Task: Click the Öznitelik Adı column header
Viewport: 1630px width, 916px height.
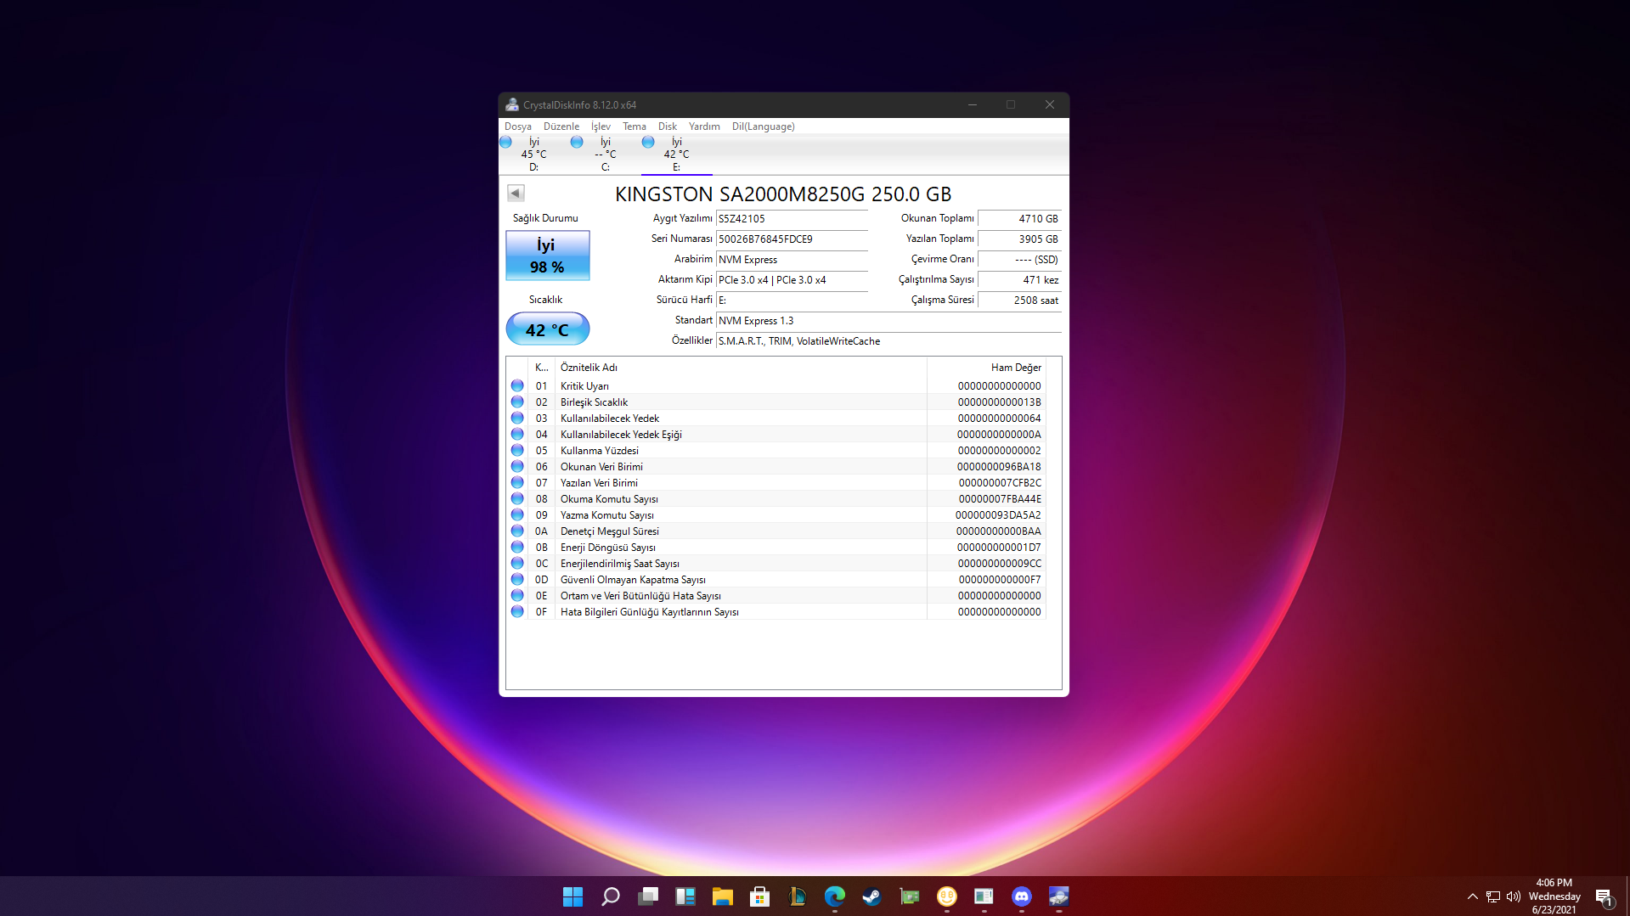Action: point(741,368)
